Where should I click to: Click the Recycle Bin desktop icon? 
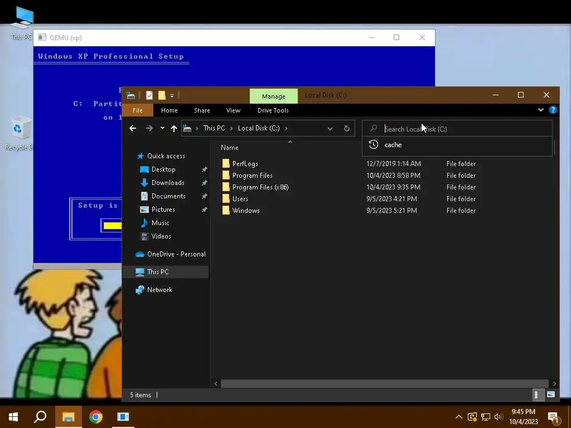[18, 133]
